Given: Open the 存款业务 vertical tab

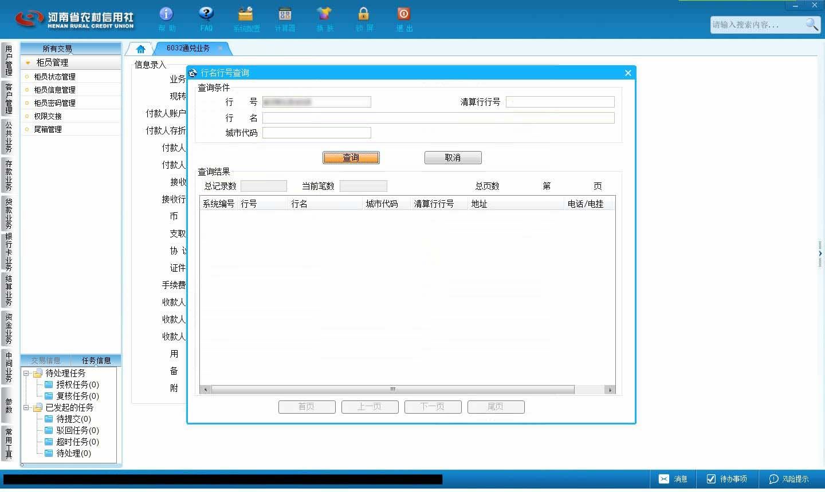Looking at the screenshot, I should [8, 175].
